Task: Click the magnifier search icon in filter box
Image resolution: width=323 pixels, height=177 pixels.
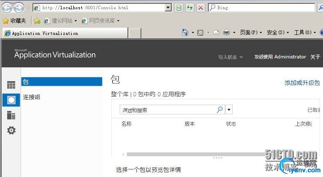Action: [x=220, y=109]
